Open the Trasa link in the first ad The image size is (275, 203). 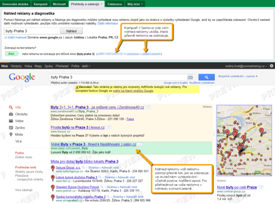130,119
